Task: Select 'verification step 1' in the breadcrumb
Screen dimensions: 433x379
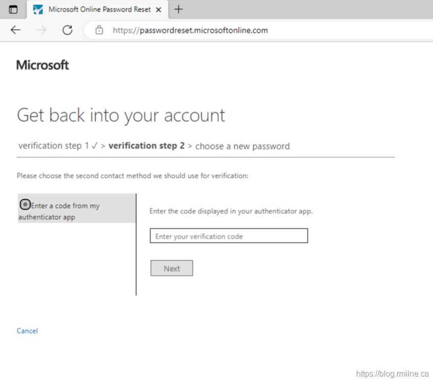Action: (53, 146)
